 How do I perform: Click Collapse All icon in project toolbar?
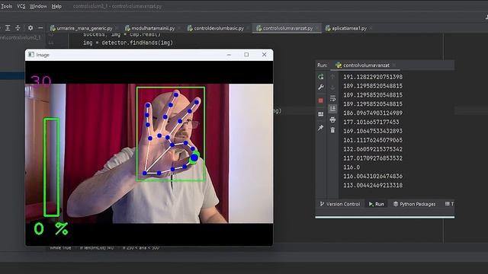[x=18, y=28]
